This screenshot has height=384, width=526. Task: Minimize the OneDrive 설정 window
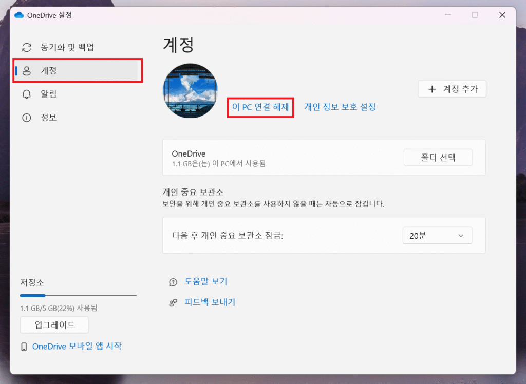pyautogui.click(x=448, y=15)
